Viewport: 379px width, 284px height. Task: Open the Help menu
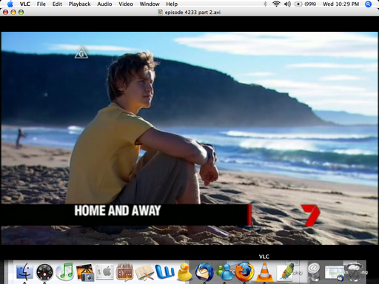click(x=172, y=4)
